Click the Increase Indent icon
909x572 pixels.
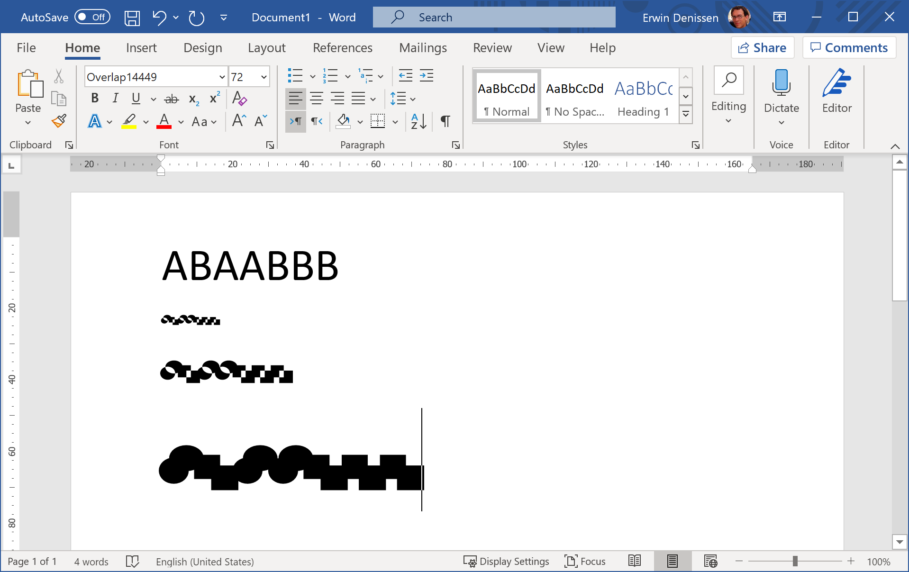(427, 76)
